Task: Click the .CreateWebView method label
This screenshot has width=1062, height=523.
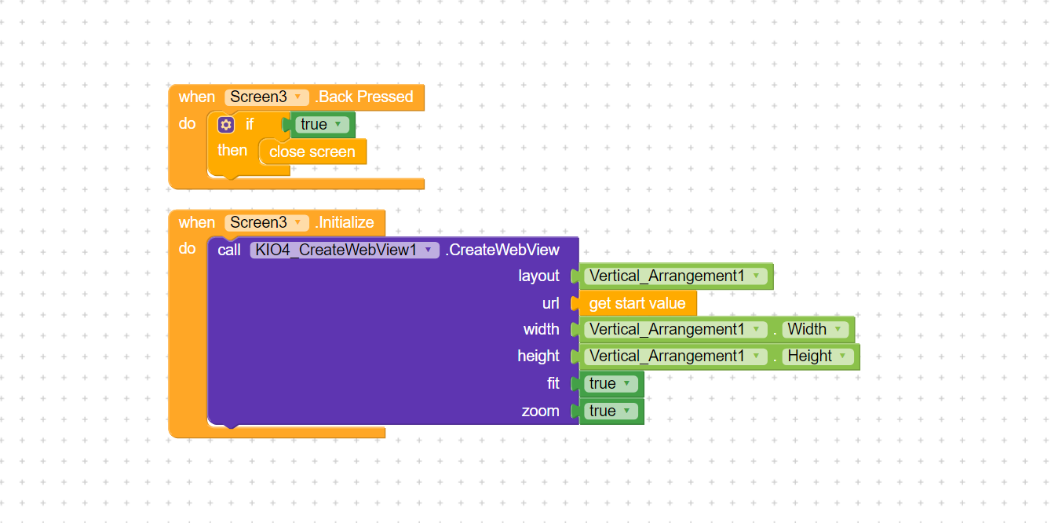Action: (502, 250)
